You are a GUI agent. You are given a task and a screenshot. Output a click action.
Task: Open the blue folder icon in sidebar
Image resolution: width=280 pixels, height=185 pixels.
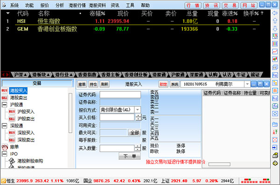pos(275,124)
